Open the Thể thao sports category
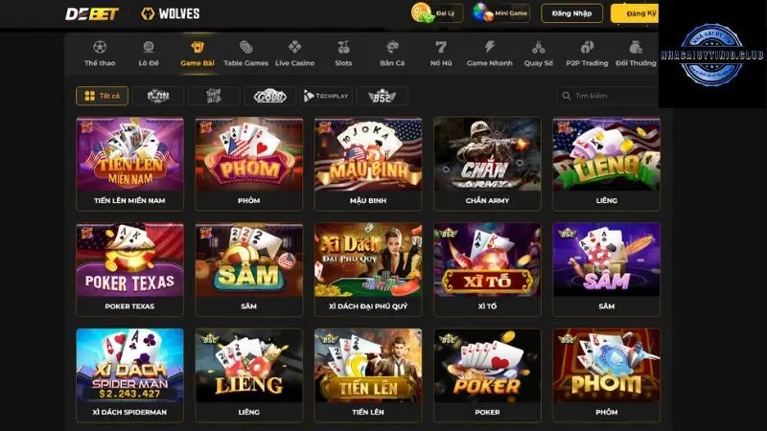This screenshot has height=431, width=767. coord(100,54)
